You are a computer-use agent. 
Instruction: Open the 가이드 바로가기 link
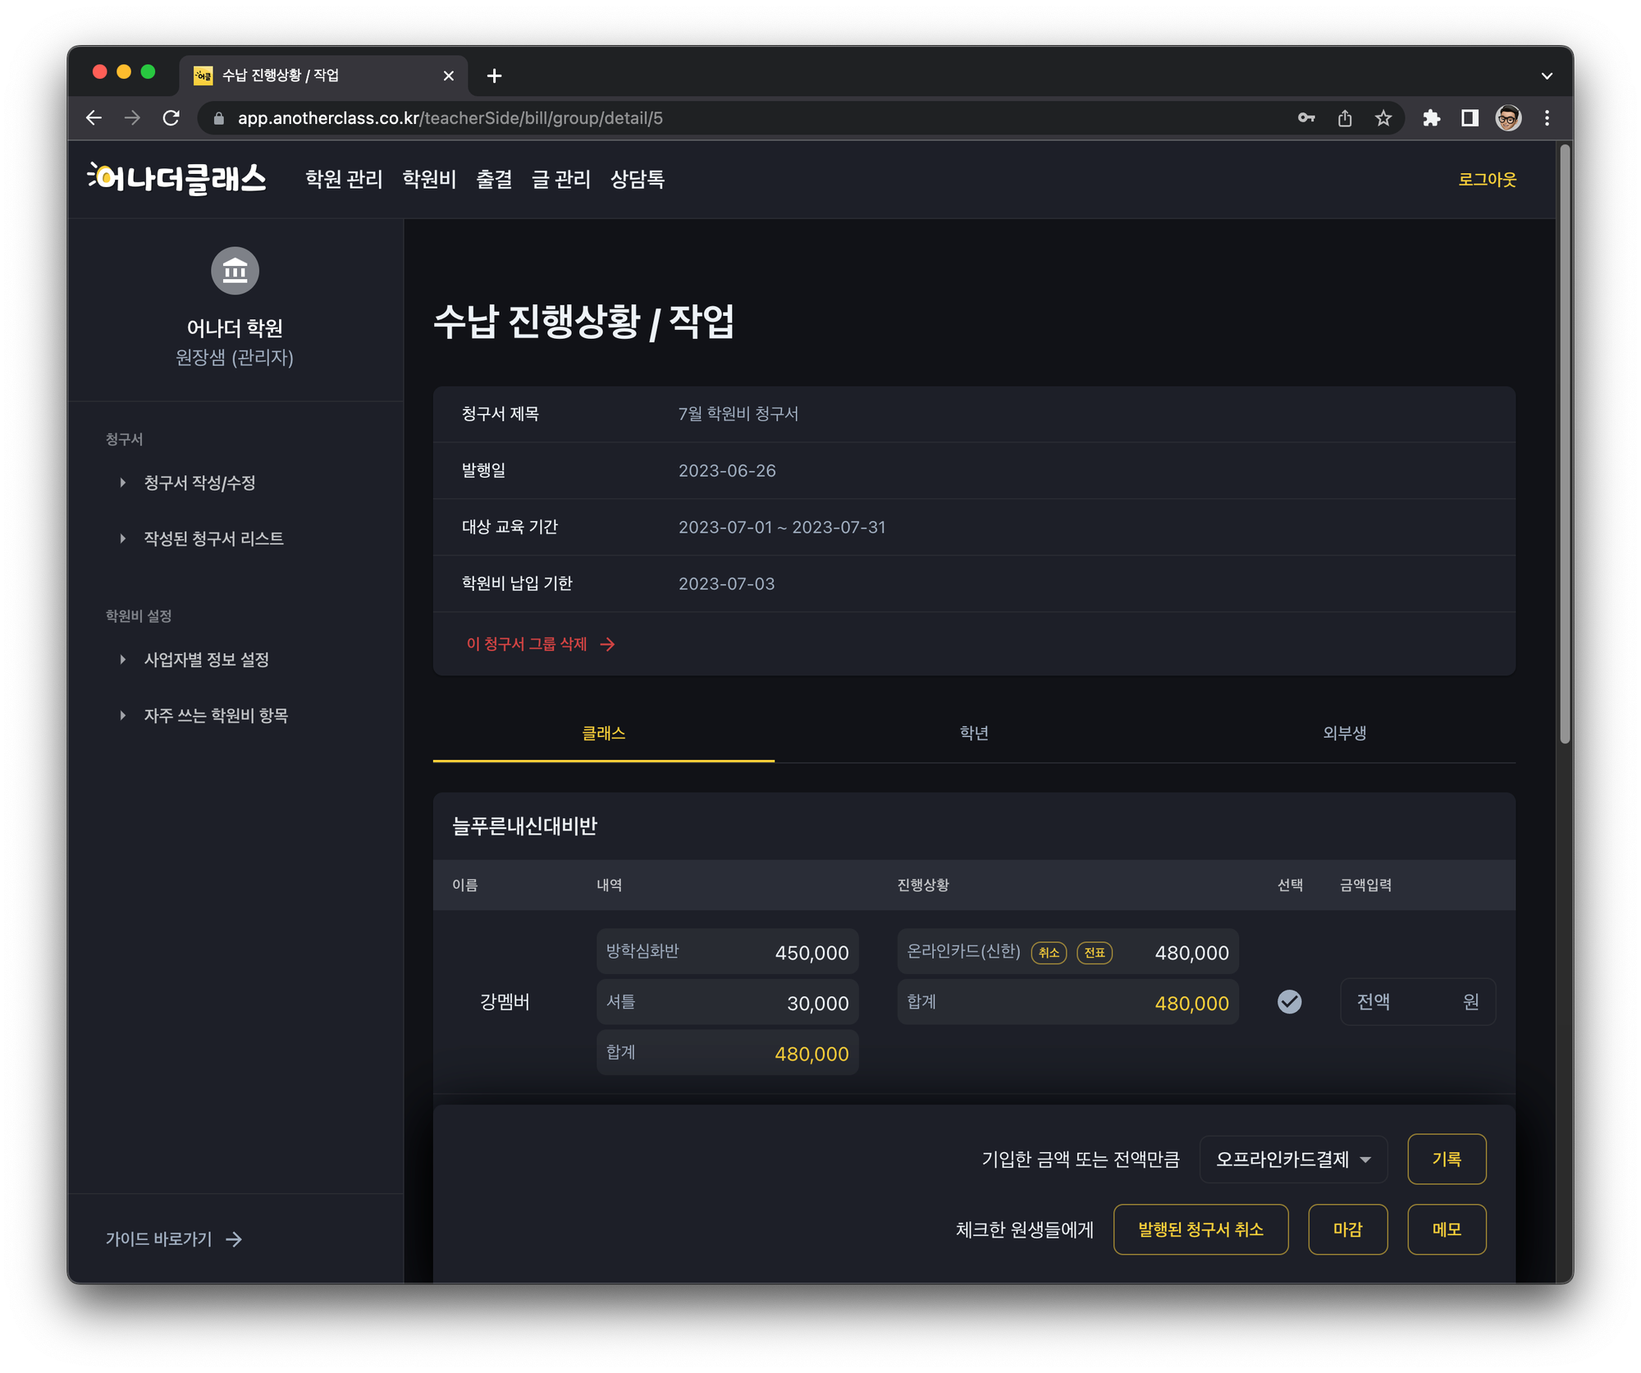(174, 1238)
